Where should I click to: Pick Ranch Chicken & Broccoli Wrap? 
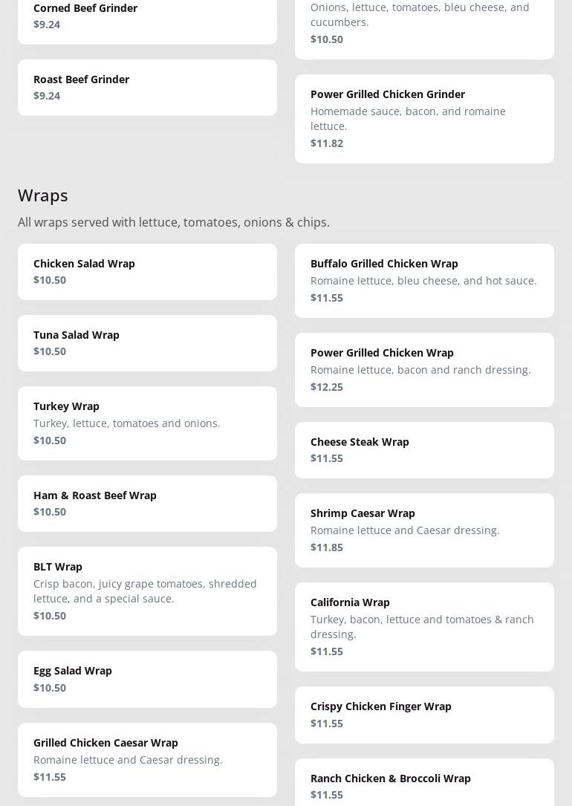(424, 784)
